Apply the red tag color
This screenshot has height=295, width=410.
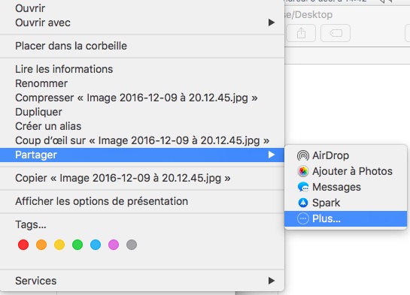[23, 245]
